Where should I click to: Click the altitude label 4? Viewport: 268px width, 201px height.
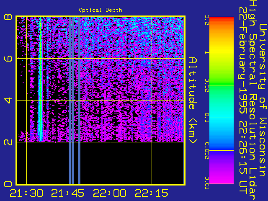click(8, 100)
